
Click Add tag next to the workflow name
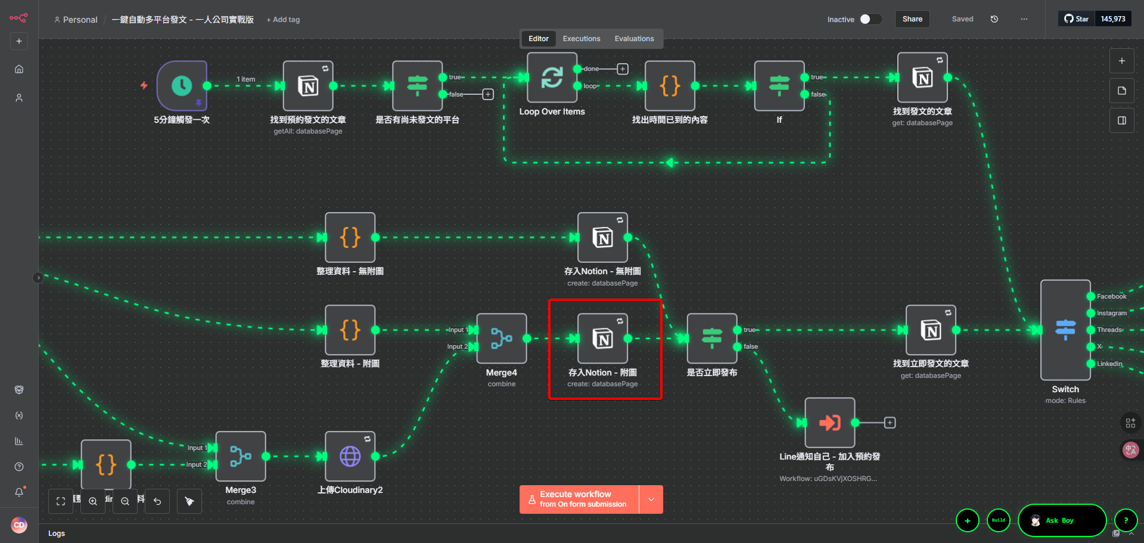point(283,20)
